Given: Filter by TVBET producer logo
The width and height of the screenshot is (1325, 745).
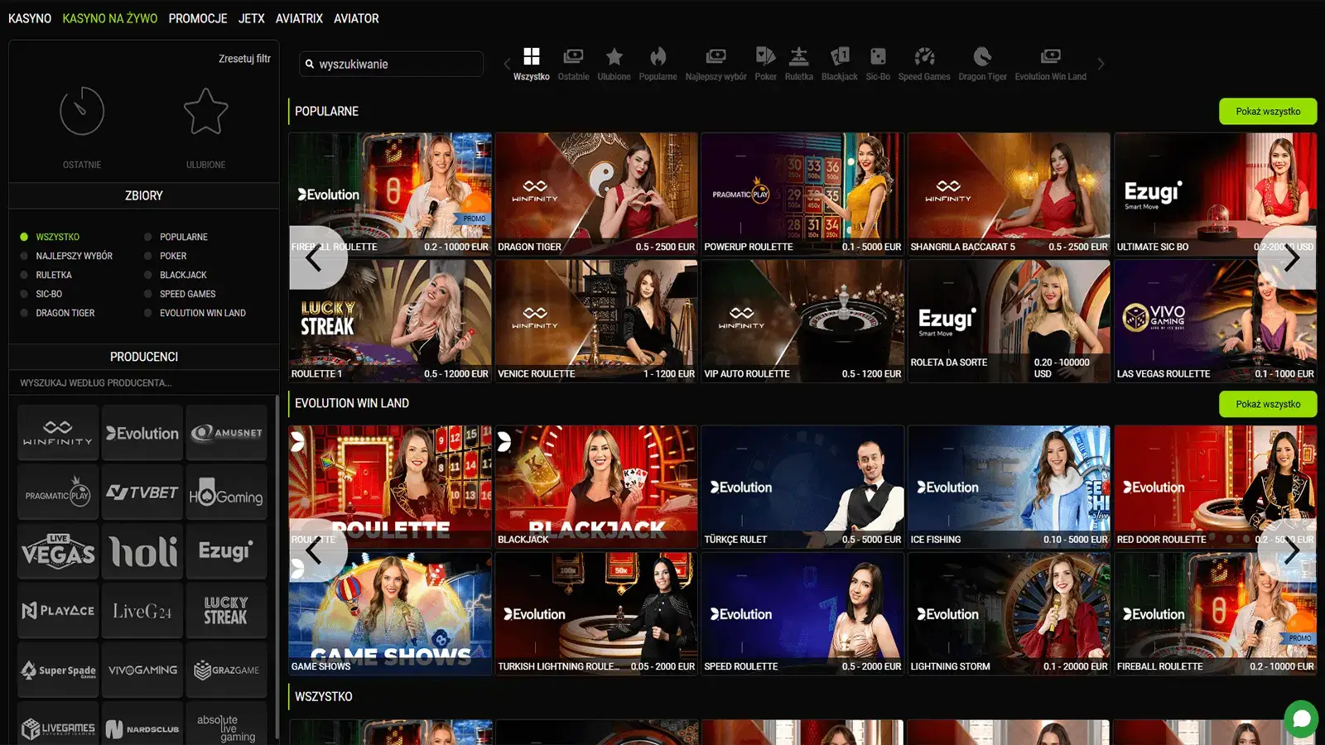Looking at the screenshot, I should pos(142,493).
